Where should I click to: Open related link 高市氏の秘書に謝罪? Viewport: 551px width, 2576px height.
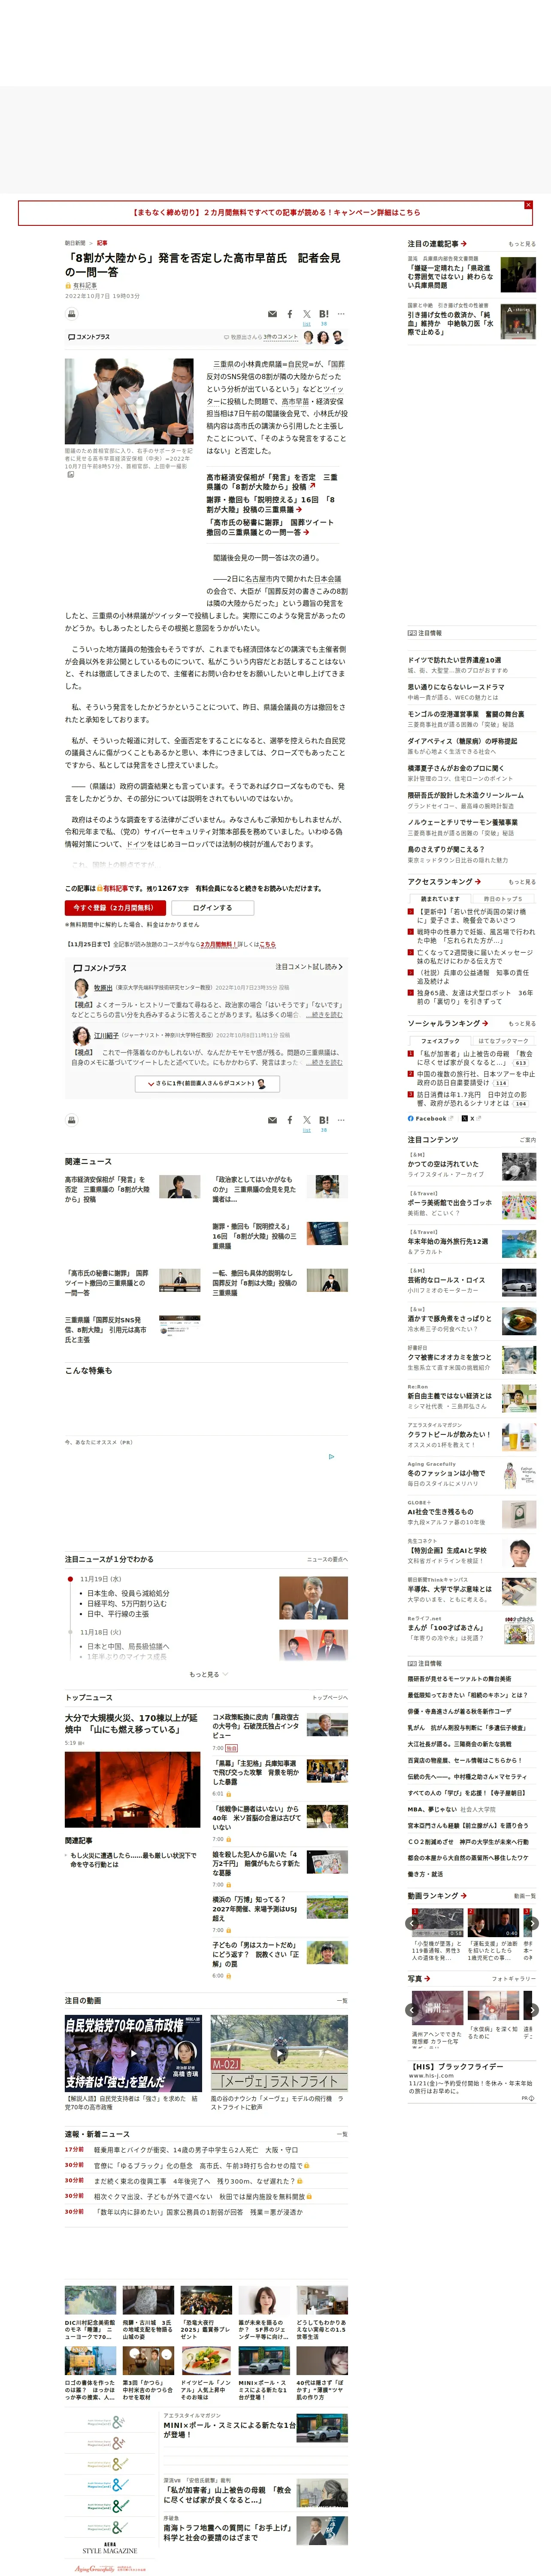[106, 1283]
